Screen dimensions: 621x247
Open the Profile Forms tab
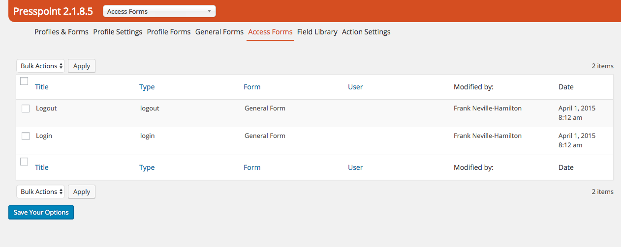pyautogui.click(x=169, y=32)
